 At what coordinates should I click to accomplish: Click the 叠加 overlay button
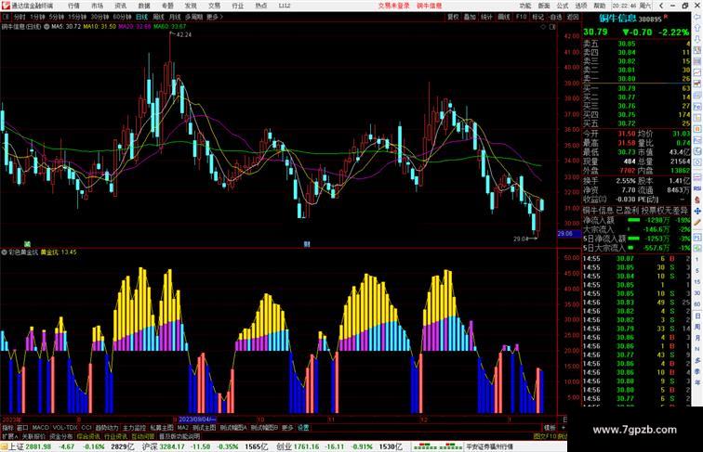[x=470, y=17]
